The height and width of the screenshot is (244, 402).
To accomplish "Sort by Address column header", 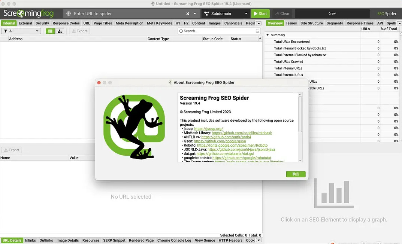I will click(77, 39).
